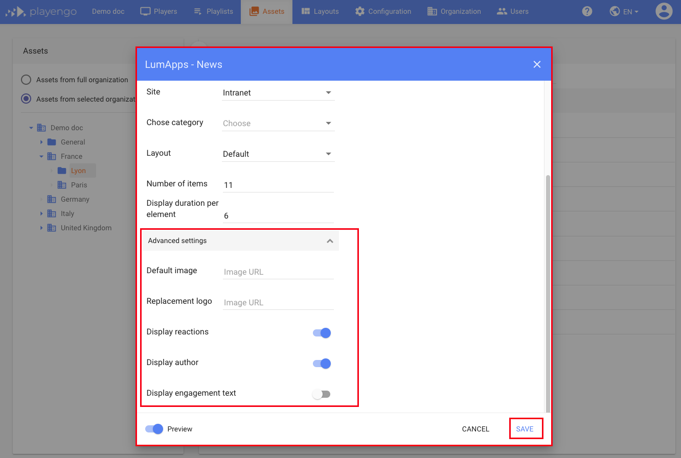Click the Default image URL field
The width and height of the screenshot is (681, 458).
point(278,272)
